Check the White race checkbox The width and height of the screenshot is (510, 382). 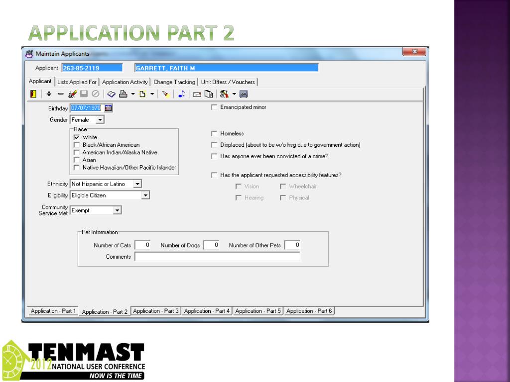point(77,137)
